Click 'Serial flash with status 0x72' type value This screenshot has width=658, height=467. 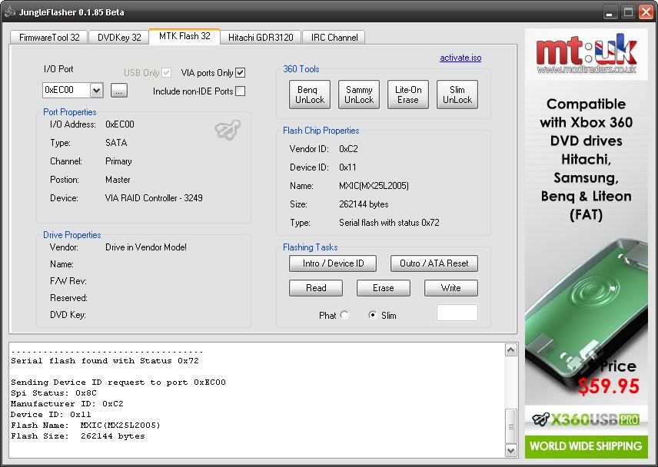click(x=389, y=223)
